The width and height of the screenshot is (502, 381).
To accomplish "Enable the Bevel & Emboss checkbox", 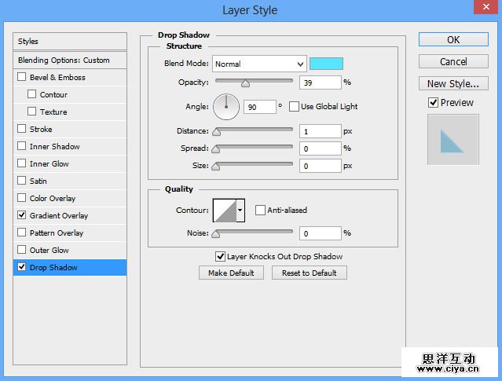I will pos(21,78).
